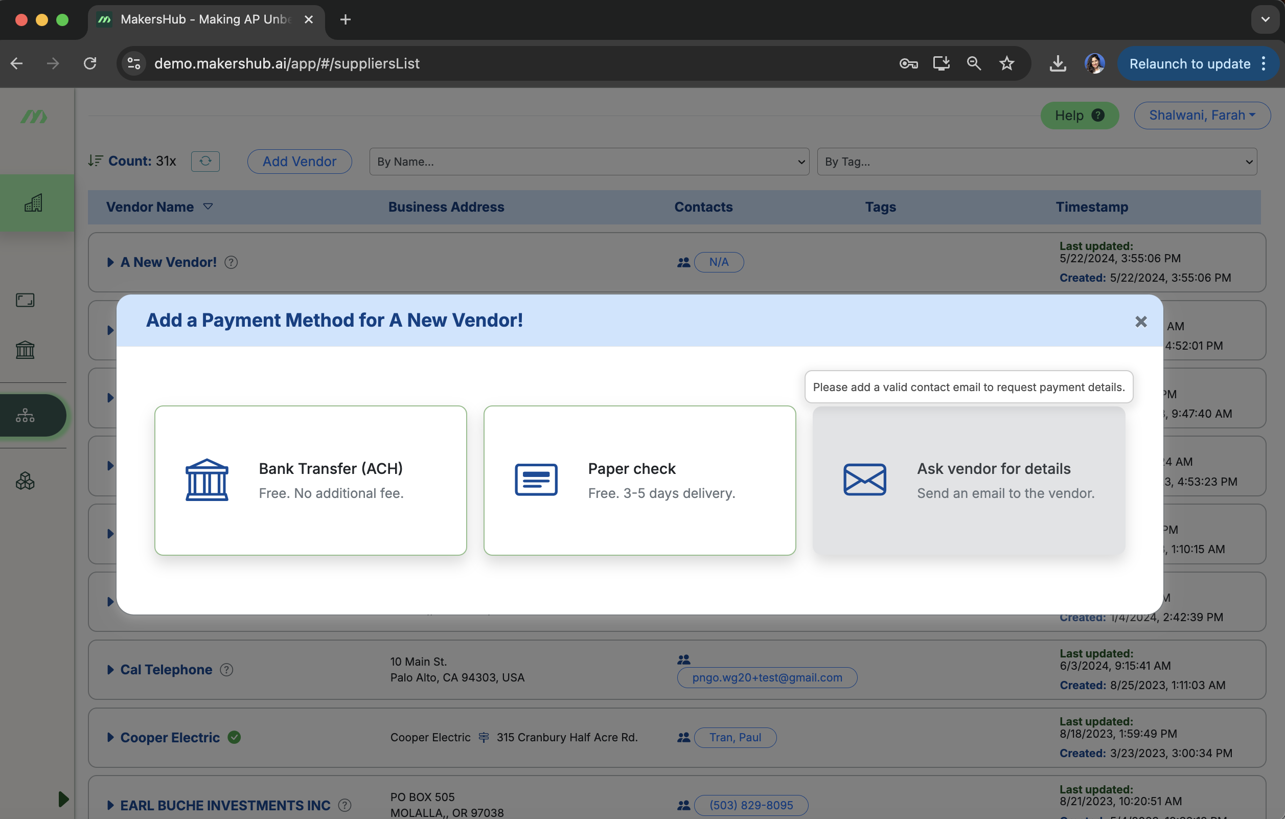Open the cubes icon in sidebar
Image resolution: width=1285 pixels, height=819 pixels.
(25, 481)
